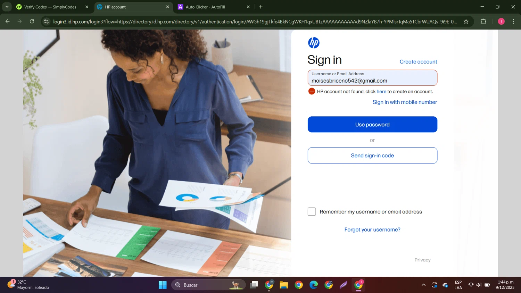Viewport: 521px width, 293px height.
Task: Bookmark this page with the star icon
Action: tap(466, 22)
